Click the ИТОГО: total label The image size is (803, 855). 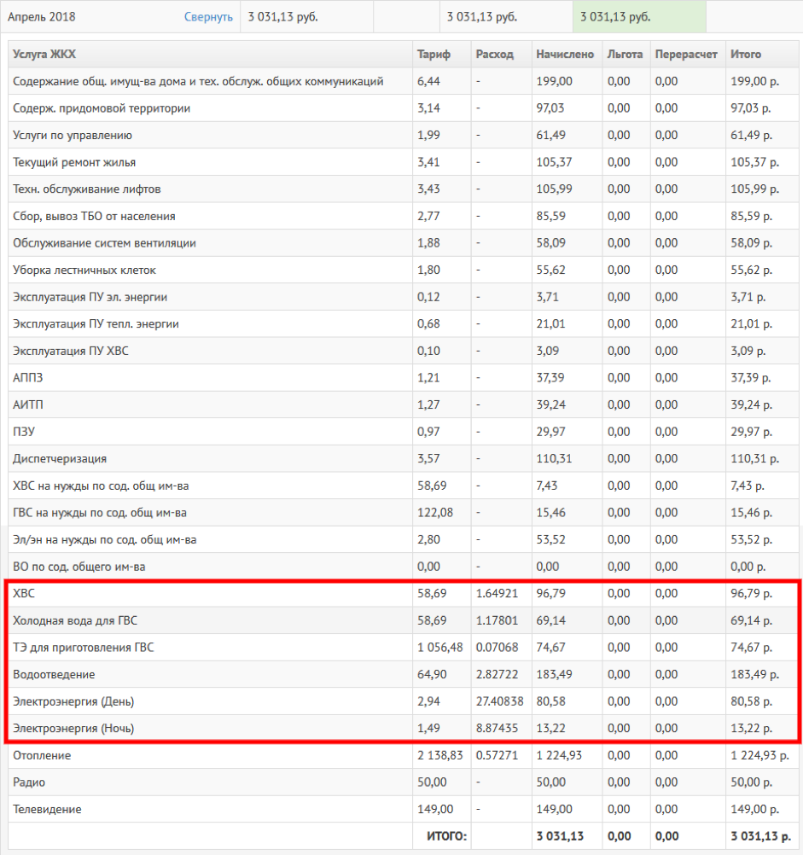tap(446, 836)
